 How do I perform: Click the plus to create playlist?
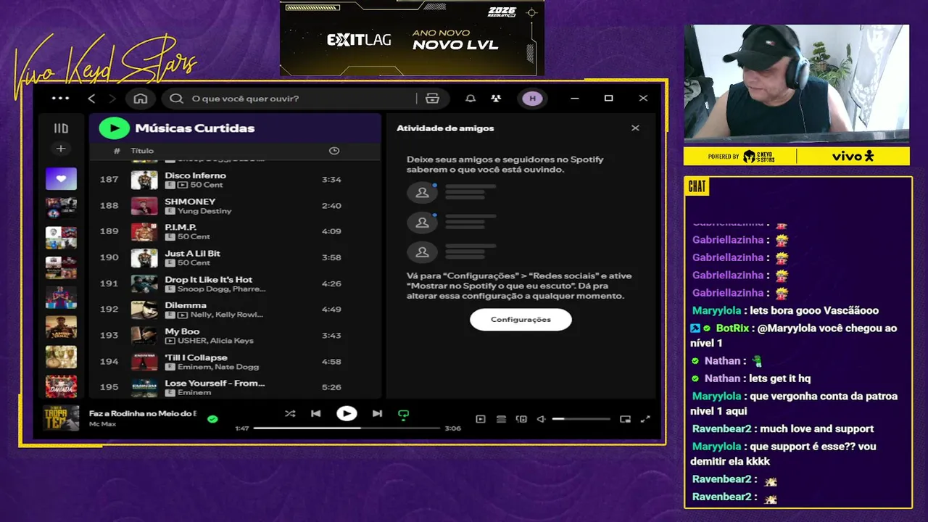(61, 149)
